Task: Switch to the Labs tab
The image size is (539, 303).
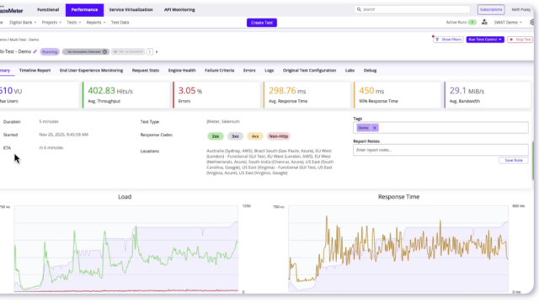Action: pyautogui.click(x=350, y=71)
